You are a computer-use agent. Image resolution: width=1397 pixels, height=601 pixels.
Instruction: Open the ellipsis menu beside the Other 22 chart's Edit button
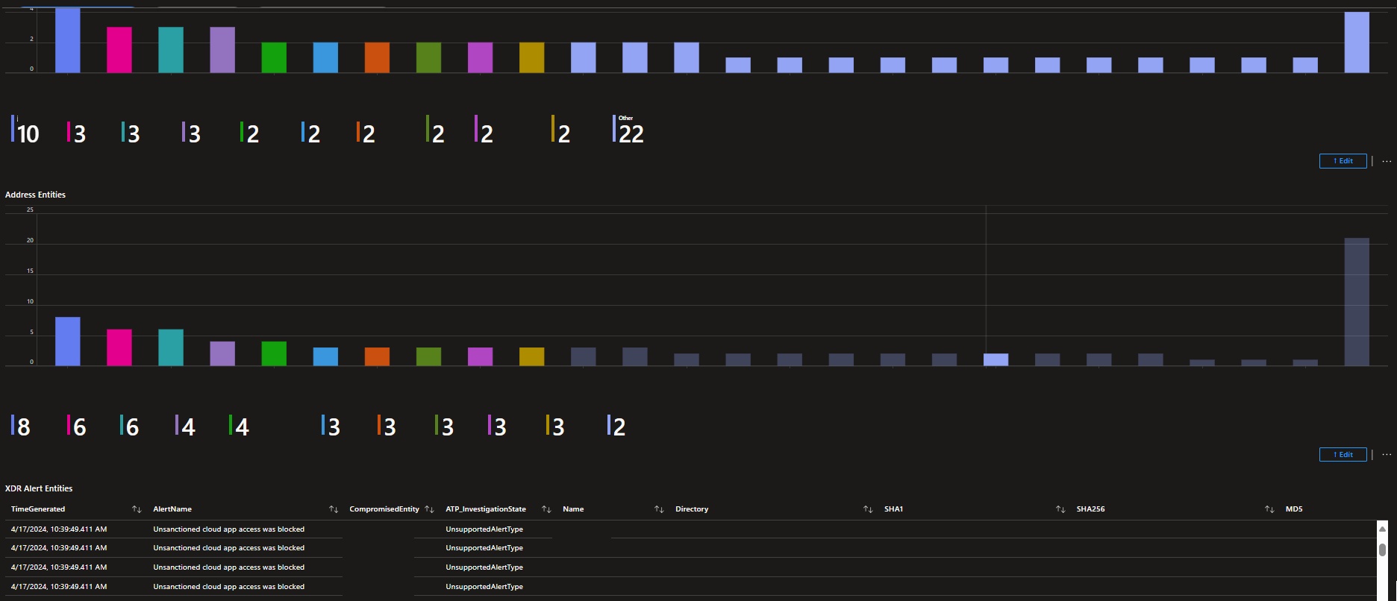click(1387, 161)
